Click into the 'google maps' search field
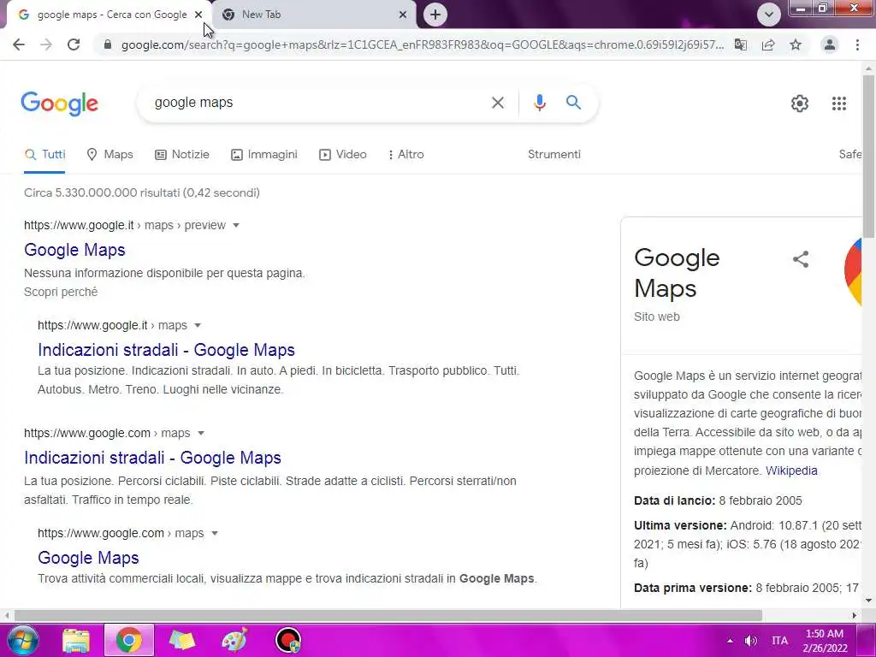Image resolution: width=876 pixels, height=657 pixels. 318,103
